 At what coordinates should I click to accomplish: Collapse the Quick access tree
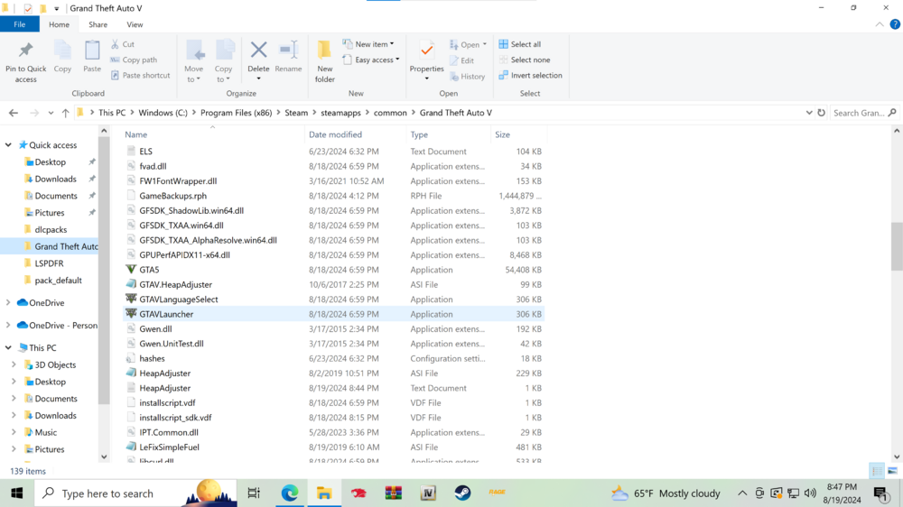pyautogui.click(x=9, y=145)
